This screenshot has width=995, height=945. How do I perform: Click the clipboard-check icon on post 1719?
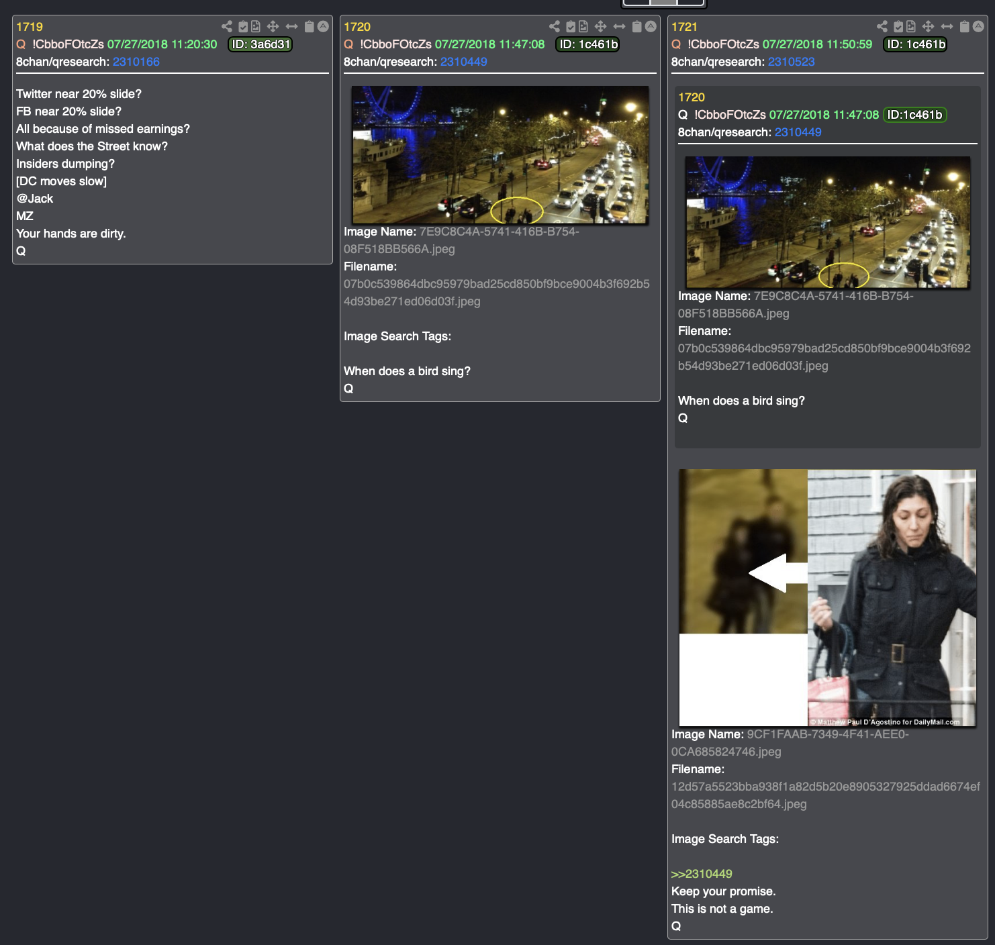[x=243, y=26]
